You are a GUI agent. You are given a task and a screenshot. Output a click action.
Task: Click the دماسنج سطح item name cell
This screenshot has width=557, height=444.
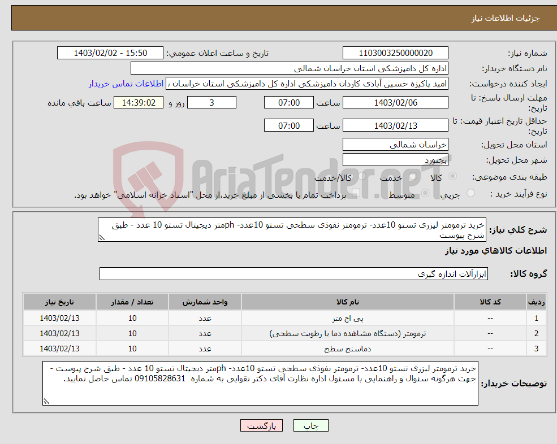[x=348, y=349]
